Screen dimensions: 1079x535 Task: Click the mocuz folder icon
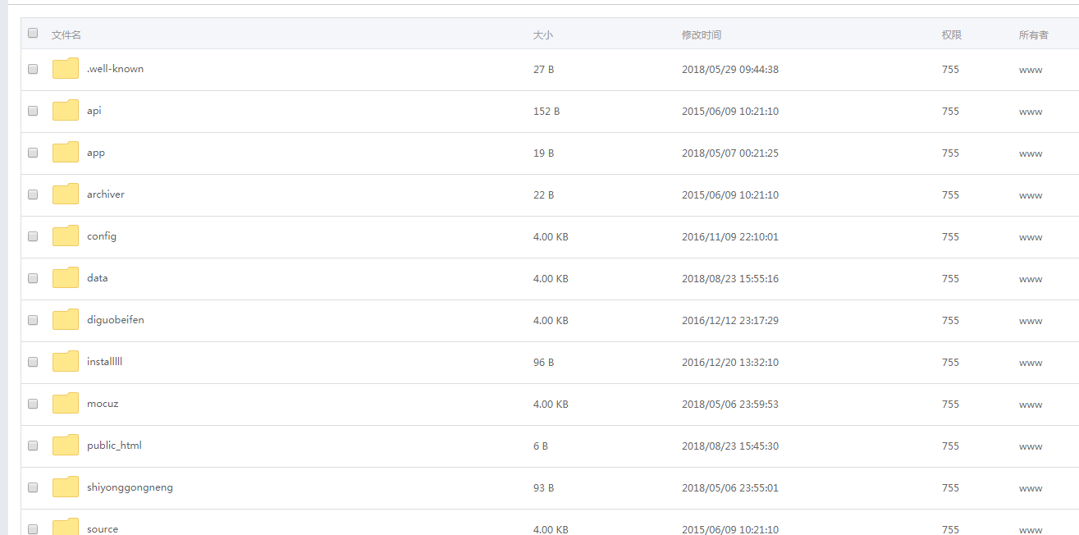click(66, 404)
